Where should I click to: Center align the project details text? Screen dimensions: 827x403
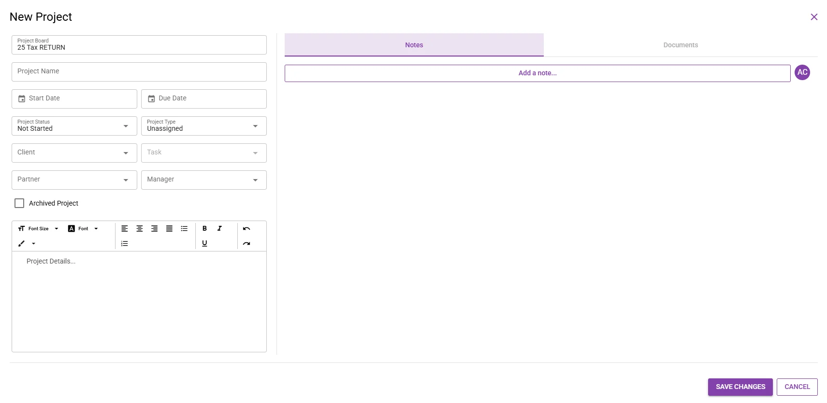(140, 228)
